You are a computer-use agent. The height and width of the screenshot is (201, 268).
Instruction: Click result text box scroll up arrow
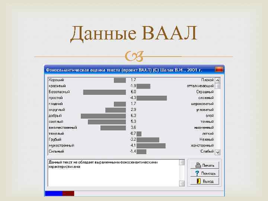click(182, 162)
